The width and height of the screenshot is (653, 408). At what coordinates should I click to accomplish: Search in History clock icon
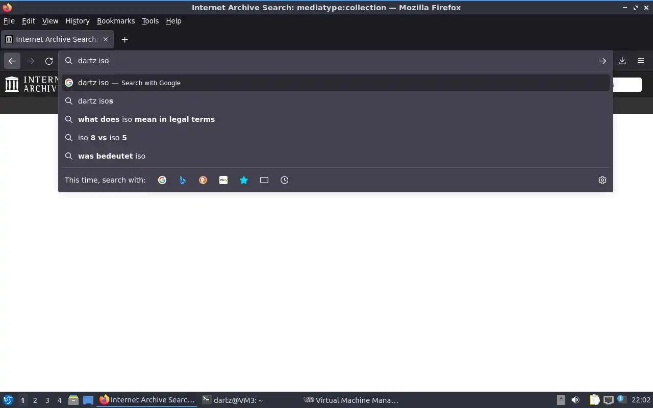click(x=285, y=180)
